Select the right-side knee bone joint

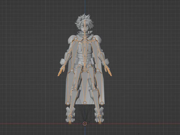(94, 88)
